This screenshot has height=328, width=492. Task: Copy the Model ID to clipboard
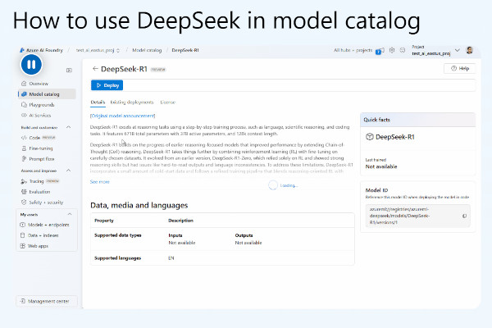click(x=464, y=216)
